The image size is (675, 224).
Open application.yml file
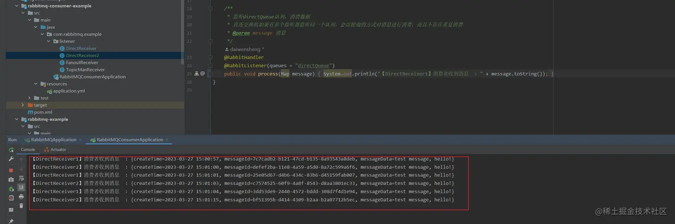(69, 91)
